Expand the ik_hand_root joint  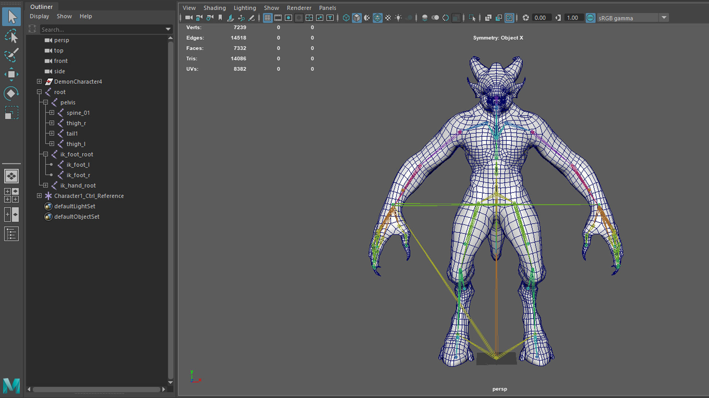(45, 185)
